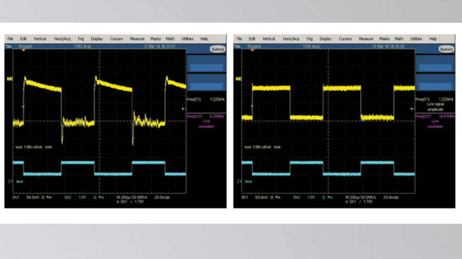Click the Ch1 ground marker on left scope
This screenshot has height=259, width=462.
tap(10, 79)
